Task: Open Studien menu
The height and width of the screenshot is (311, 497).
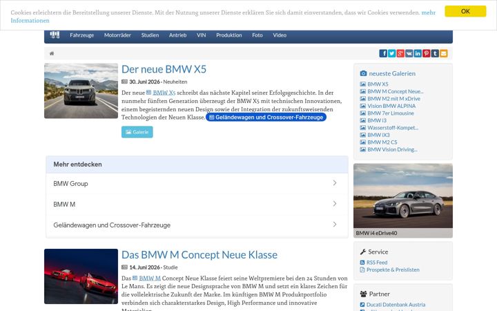Action: click(150, 35)
